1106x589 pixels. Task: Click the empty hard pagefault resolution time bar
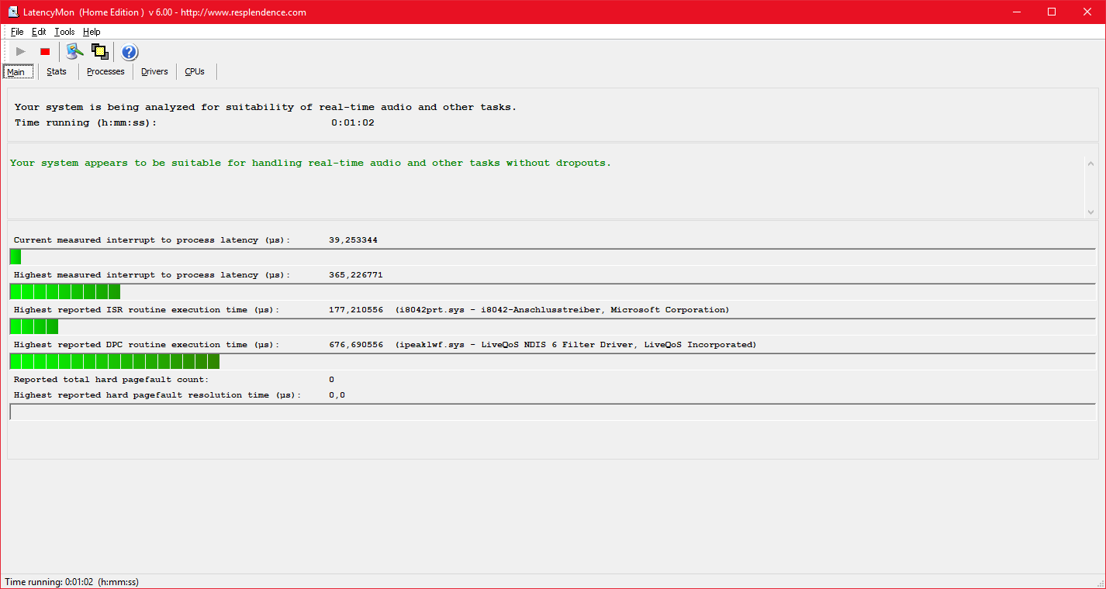[x=553, y=412]
